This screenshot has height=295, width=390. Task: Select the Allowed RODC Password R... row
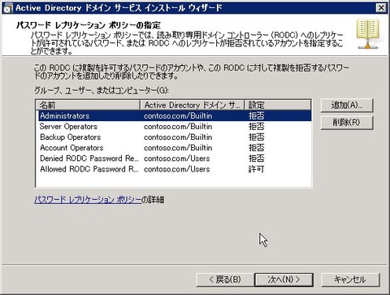coord(175,169)
